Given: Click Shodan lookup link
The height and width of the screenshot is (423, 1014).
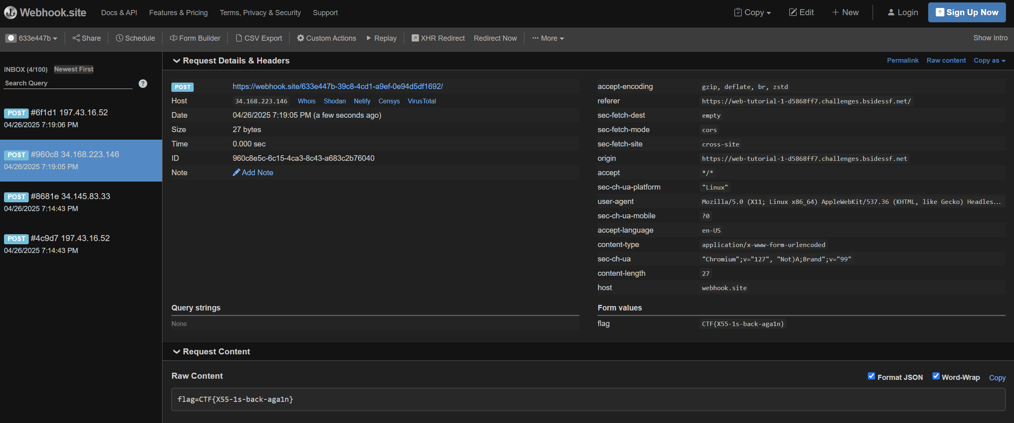Looking at the screenshot, I should [x=335, y=101].
